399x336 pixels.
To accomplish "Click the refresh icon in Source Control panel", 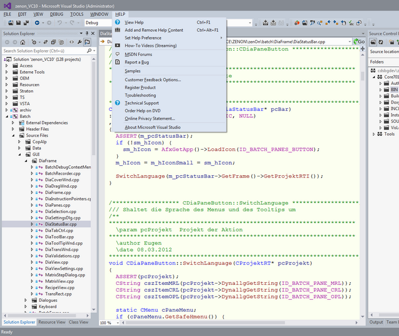I will click(x=381, y=42).
